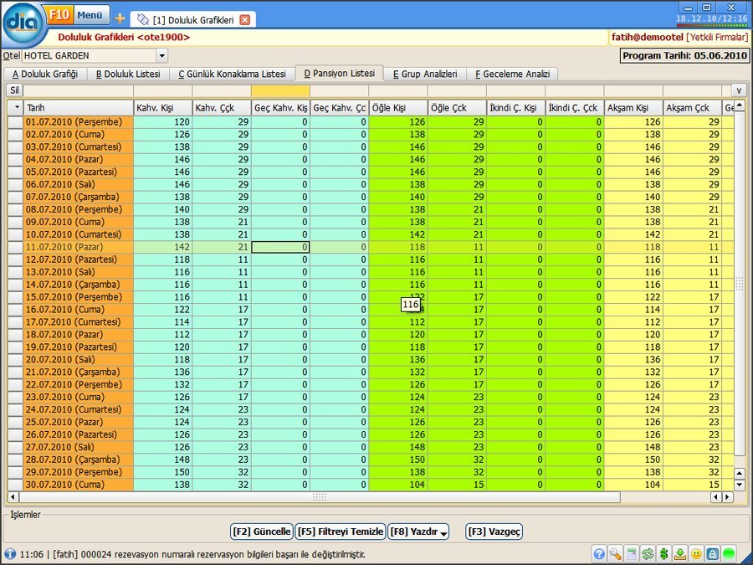This screenshot has width=753, height=565.
Task: Click Kahv. Kişi value 148 for 28.07.2010
Action: click(x=163, y=460)
